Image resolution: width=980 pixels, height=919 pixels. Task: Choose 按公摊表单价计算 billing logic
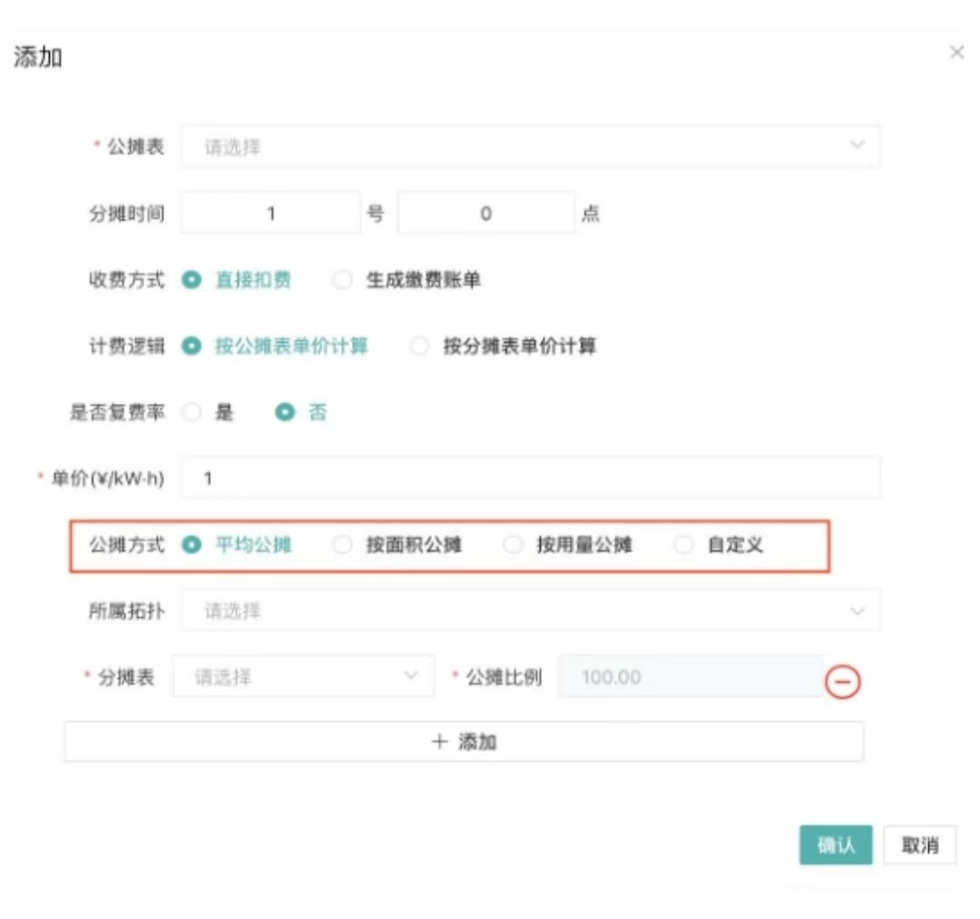click(x=191, y=347)
